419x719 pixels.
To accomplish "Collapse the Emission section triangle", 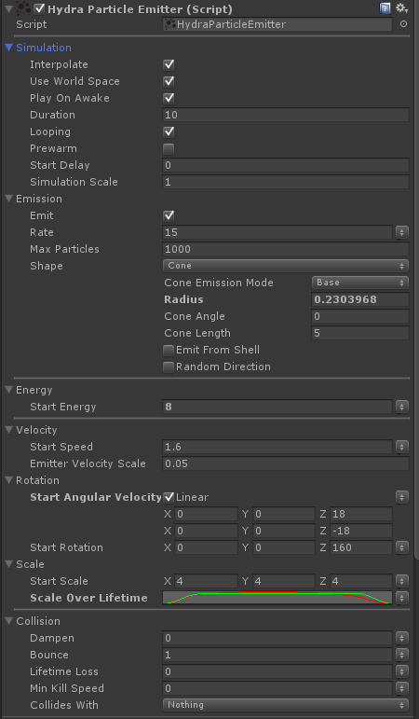I will [8, 199].
